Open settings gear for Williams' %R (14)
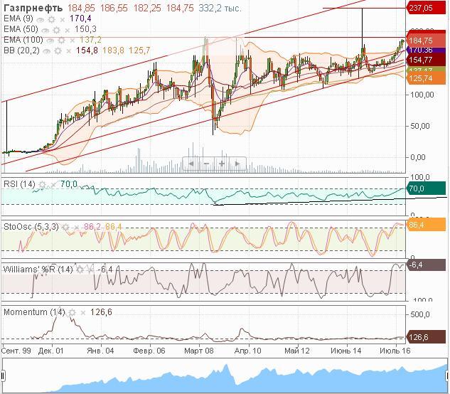The height and width of the screenshot is (394, 450). [80, 270]
